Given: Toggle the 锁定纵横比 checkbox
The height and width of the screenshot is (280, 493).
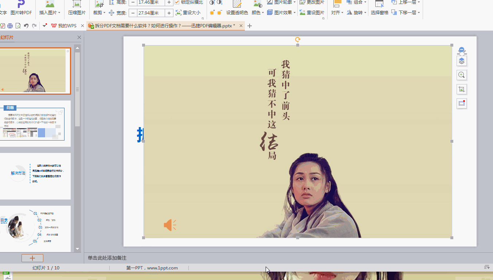Looking at the screenshot, I should (177, 2).
